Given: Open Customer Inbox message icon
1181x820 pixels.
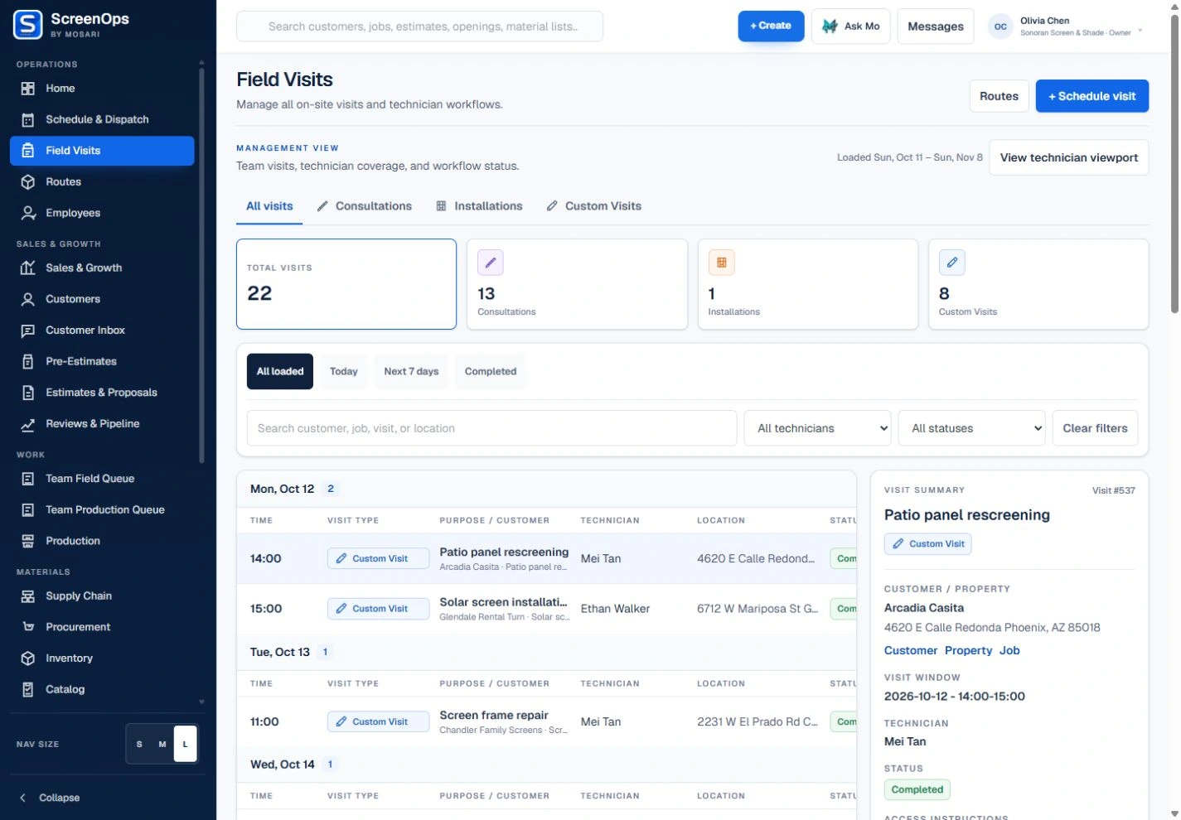Looking at the screenshot, I should 27,330.
